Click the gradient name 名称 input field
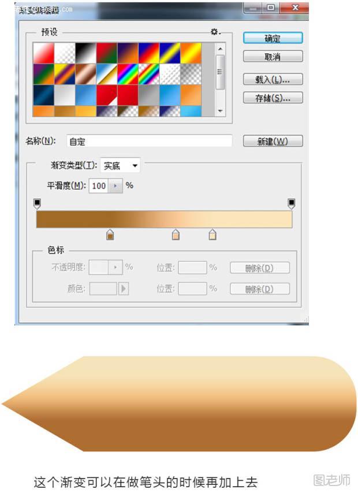Screen dimensions: 358x493 coord(150,141)
